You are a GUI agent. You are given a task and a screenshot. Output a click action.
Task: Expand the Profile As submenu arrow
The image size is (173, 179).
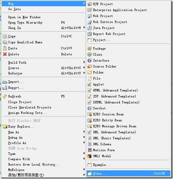tap(84, 143)
